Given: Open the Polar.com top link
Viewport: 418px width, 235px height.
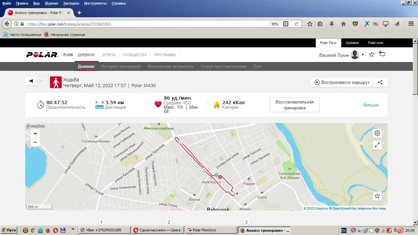Looking at the screenshot, I should (x=376, y=43).
